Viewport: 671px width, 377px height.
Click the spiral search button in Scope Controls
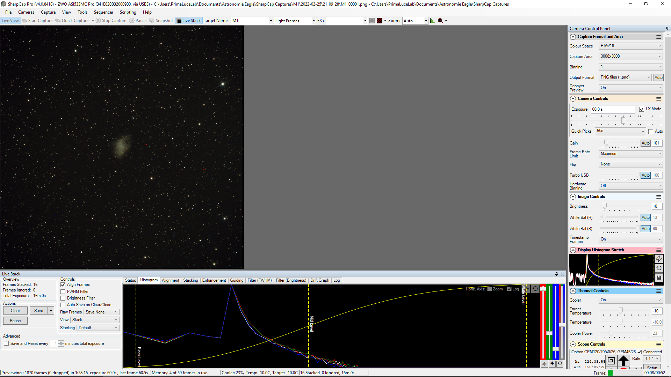click(611, 360)
